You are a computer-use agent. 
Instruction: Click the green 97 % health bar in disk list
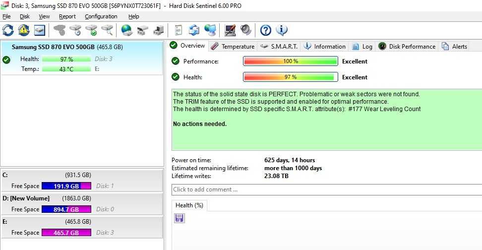(66, 59)
